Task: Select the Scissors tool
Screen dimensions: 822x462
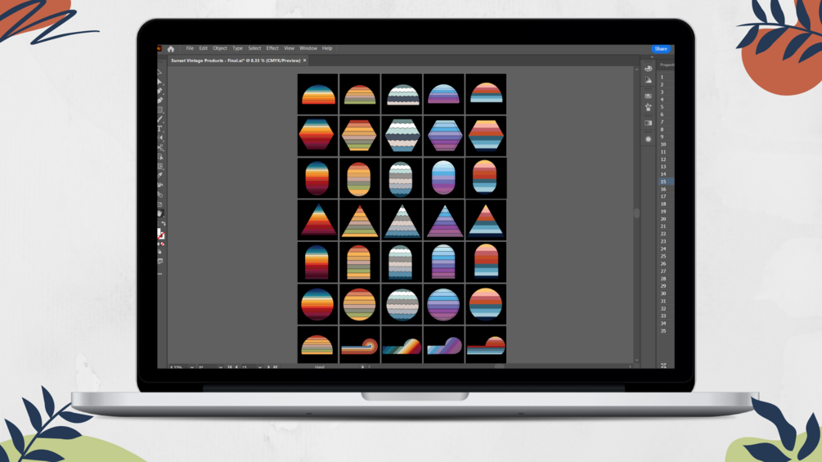Action: (160, 147)
